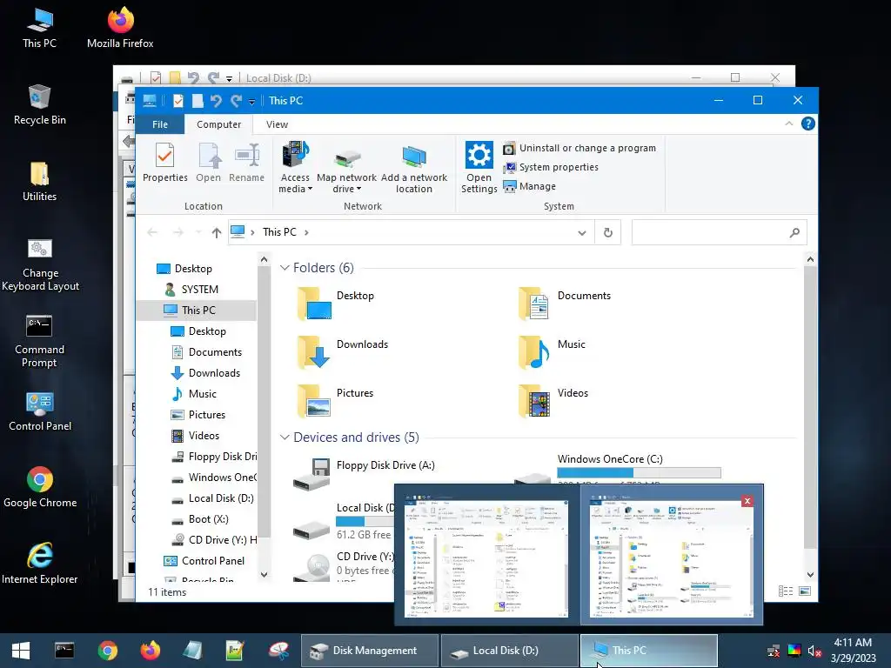This screenshot has height=668, width=891.
Task: Go up one folder level
Action: (217, 232)
